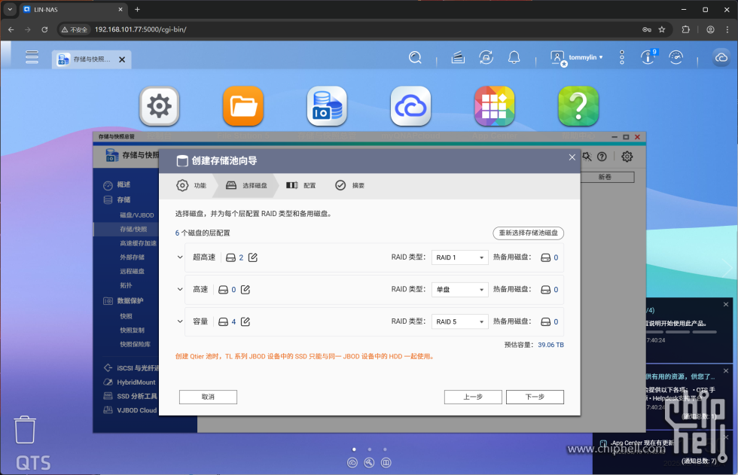Open 单盘 RAID type dropdown for 高速

[x=460, y=290]
